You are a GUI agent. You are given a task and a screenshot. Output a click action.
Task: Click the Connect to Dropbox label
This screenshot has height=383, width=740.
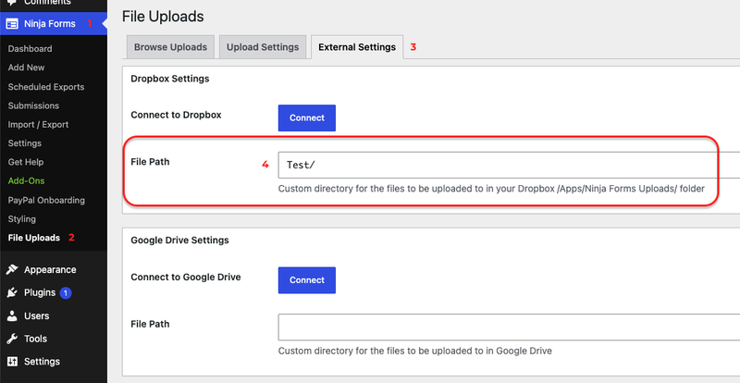pyautogui.click(x=176, y=115)
